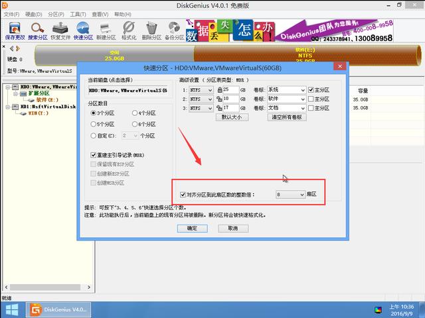
Task: Select the 格式化 (Format) toolbar icon
Action: (x=129, y=30)
